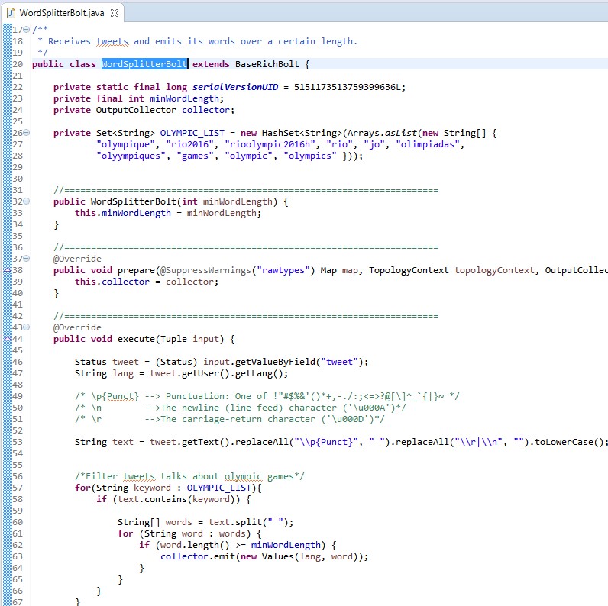608x606 pixels.
Task: Click the 5151173513759399636L value
Action: 347,87
